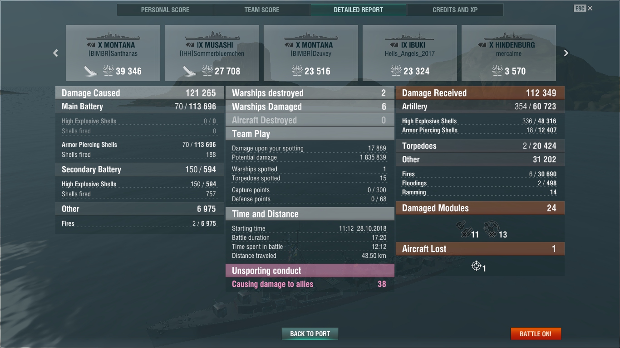Screen dimensions: 620x348
Task: Show next ships with right arrow
Action: (x=566, y=53)
